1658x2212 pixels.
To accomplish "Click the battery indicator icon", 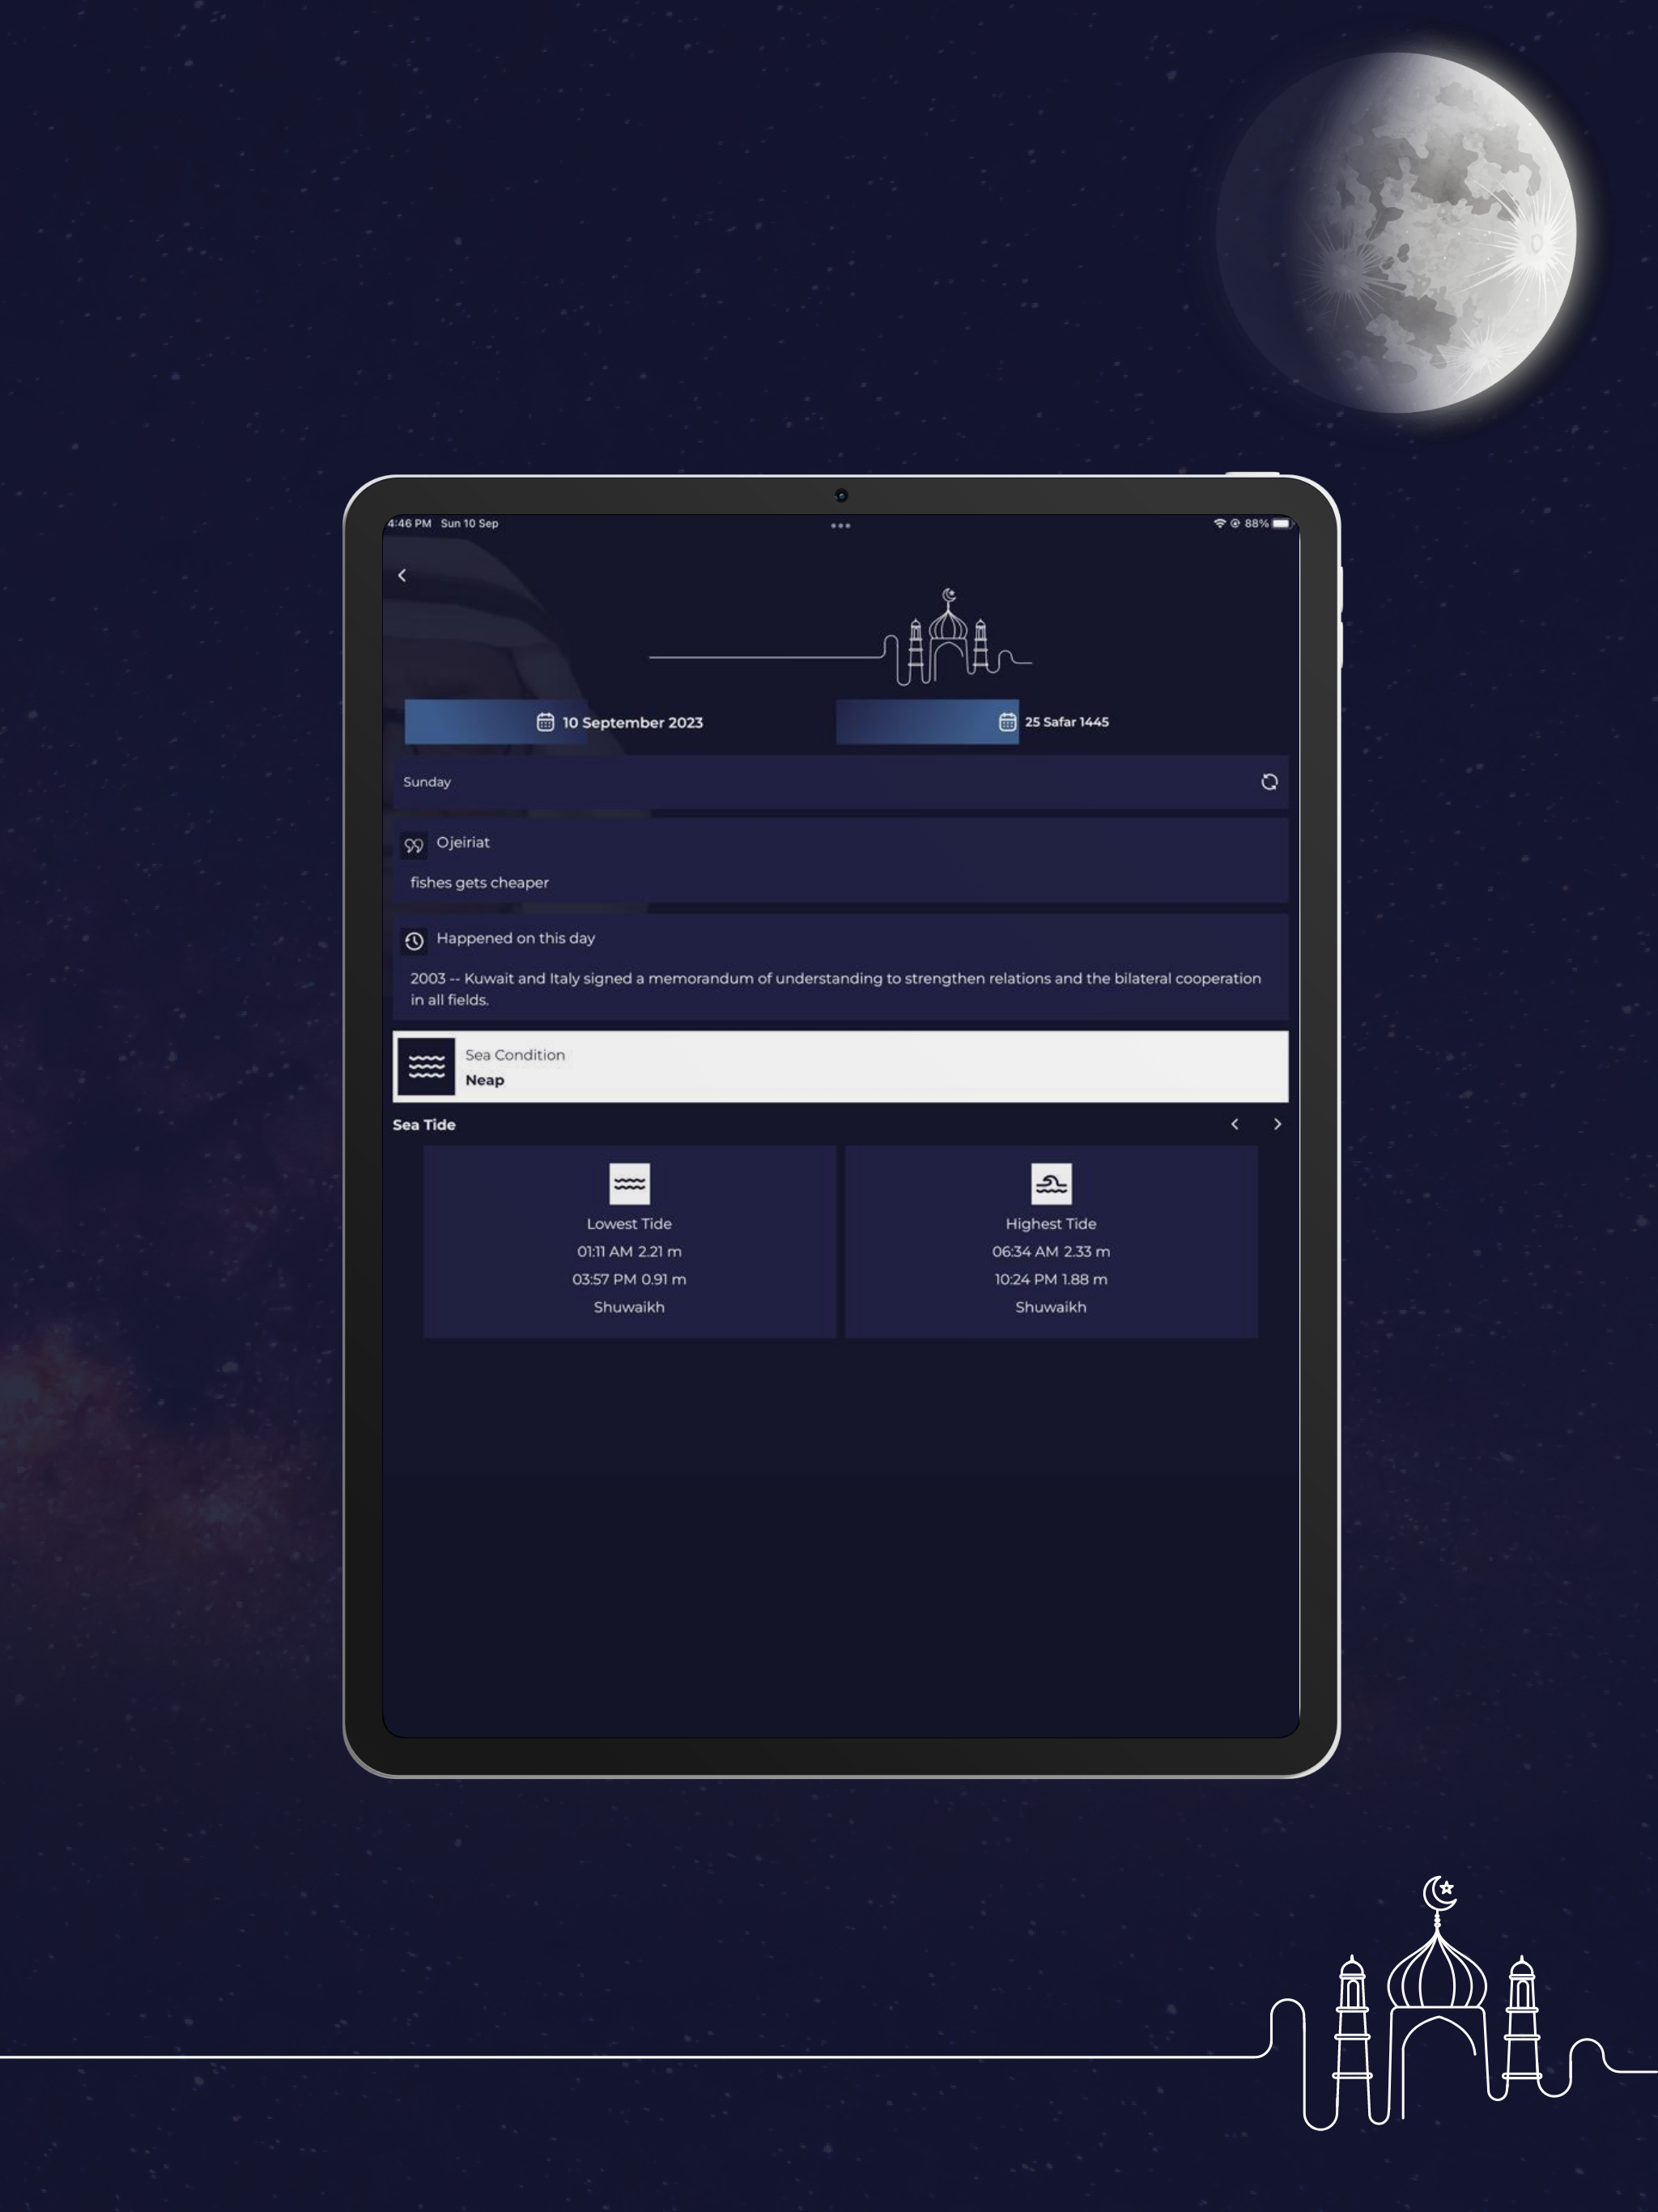I will [x=1282, y=523].
